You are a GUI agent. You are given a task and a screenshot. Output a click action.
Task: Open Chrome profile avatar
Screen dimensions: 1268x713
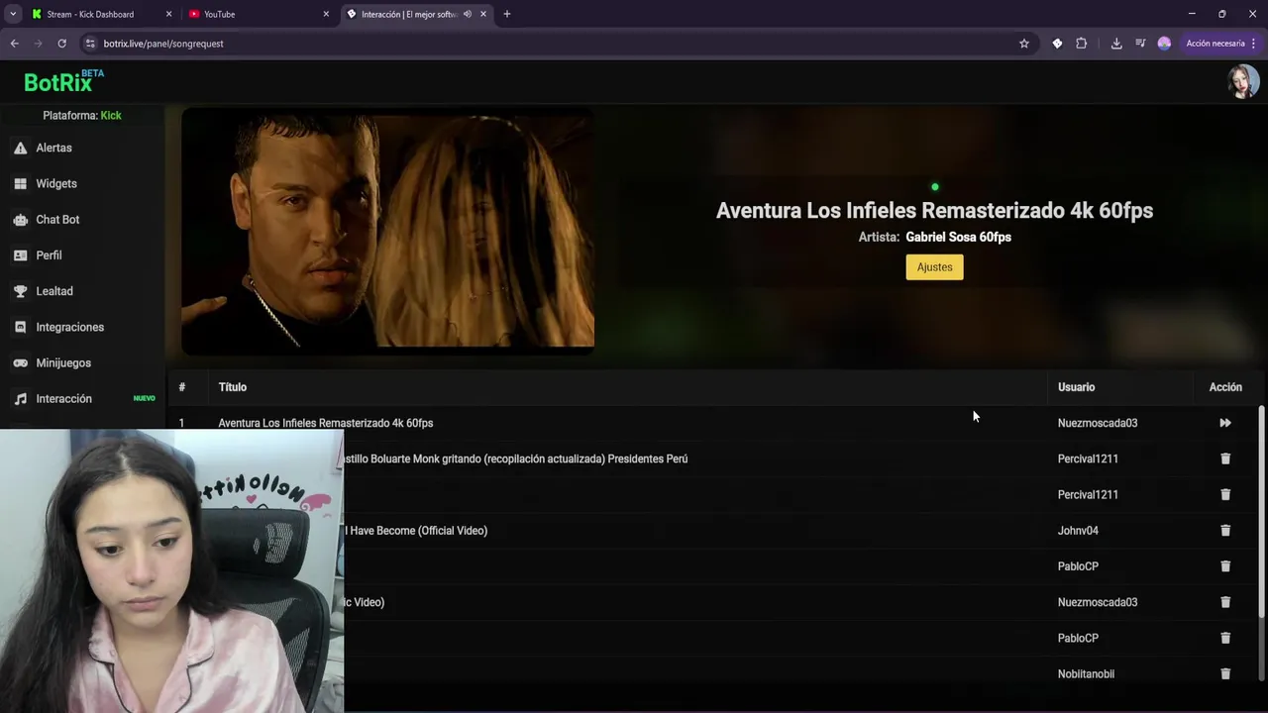[1164, 44]
